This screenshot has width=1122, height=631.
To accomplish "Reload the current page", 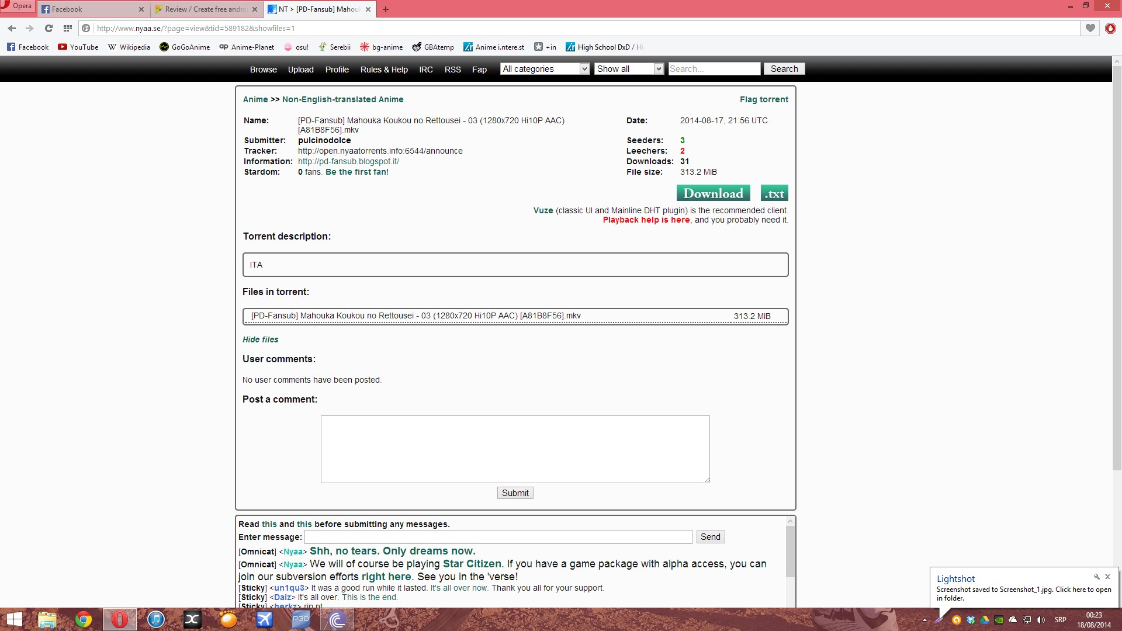I will tap(49, 28).
